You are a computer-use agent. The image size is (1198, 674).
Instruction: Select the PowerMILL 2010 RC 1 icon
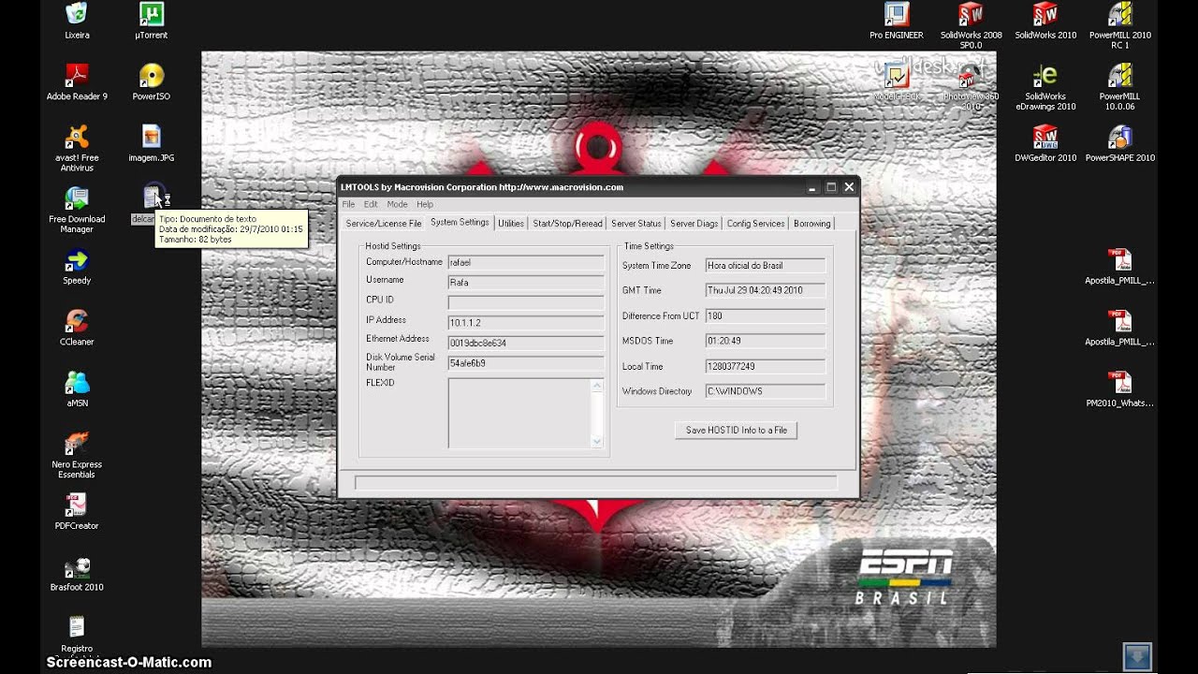pos(1120,14)
